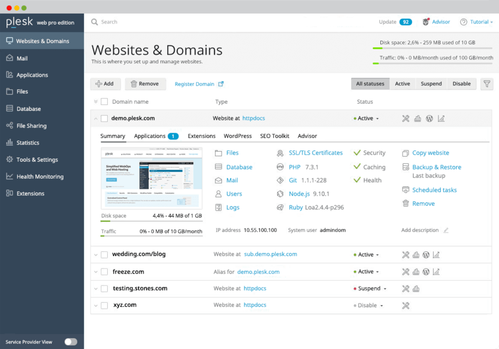This screenshot has height=349, width=499.
Task: Open statistics chart icon for demo.plesk.com
Action: 418,119
